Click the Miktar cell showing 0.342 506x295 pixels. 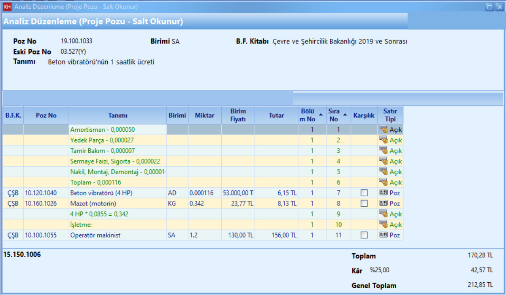pyautogui.click(x=204, y=203)
